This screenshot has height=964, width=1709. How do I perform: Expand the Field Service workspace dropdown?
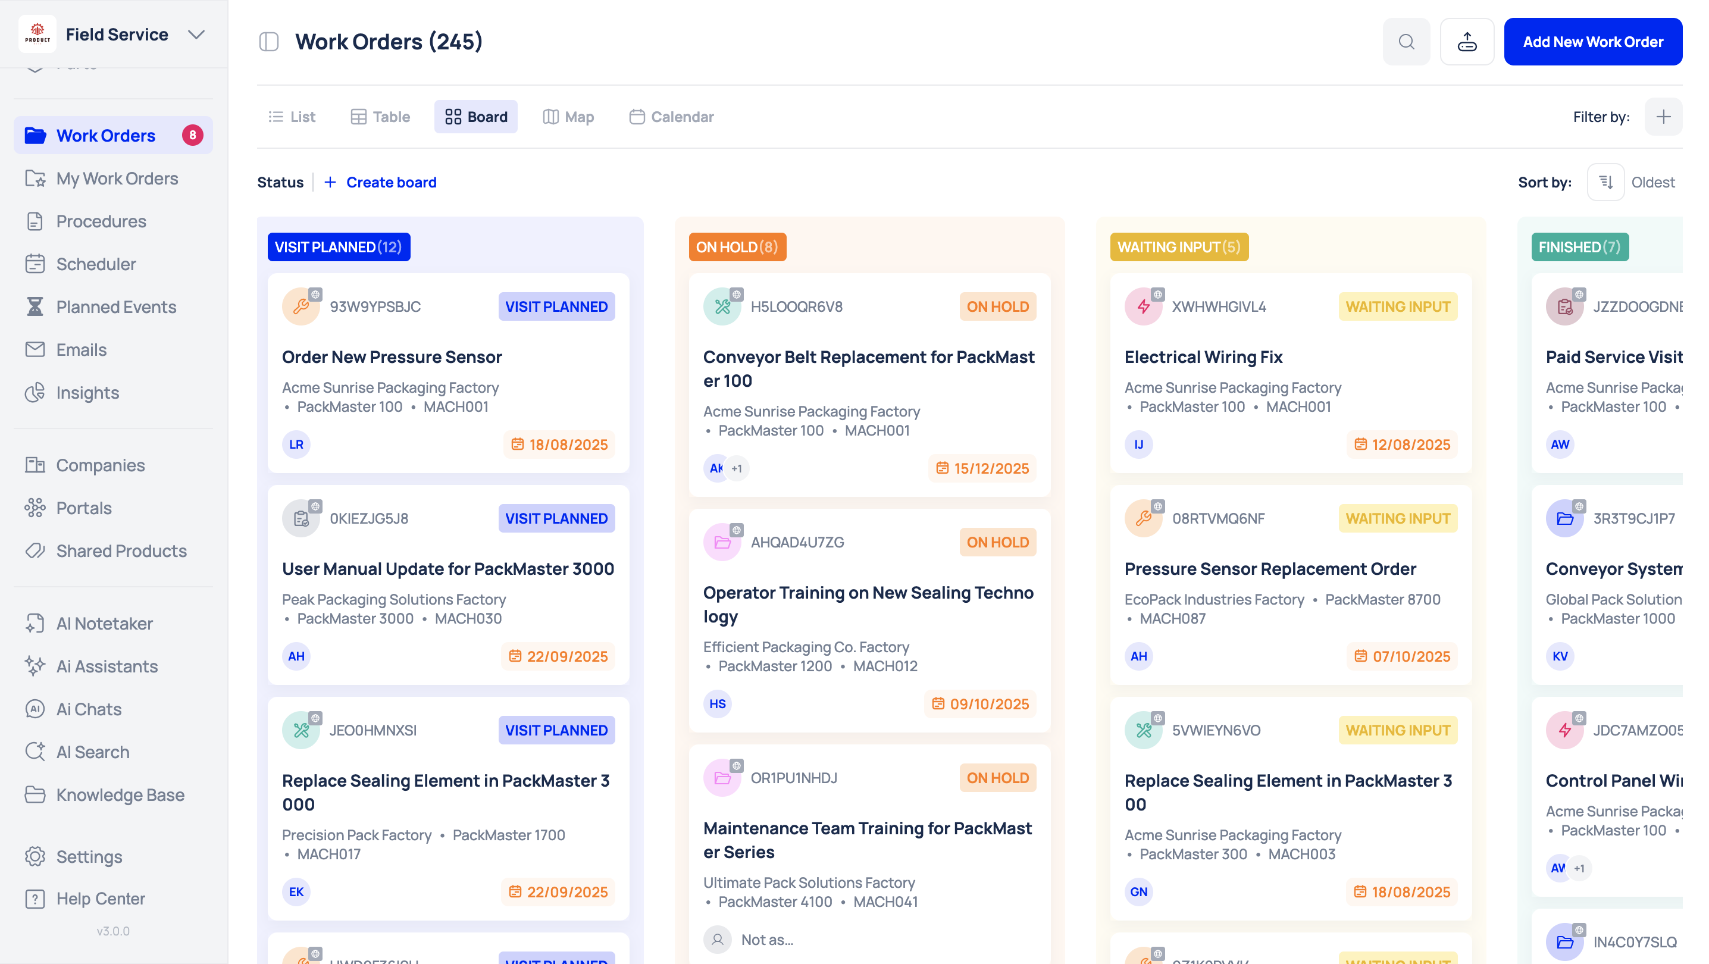click(196, 35)
